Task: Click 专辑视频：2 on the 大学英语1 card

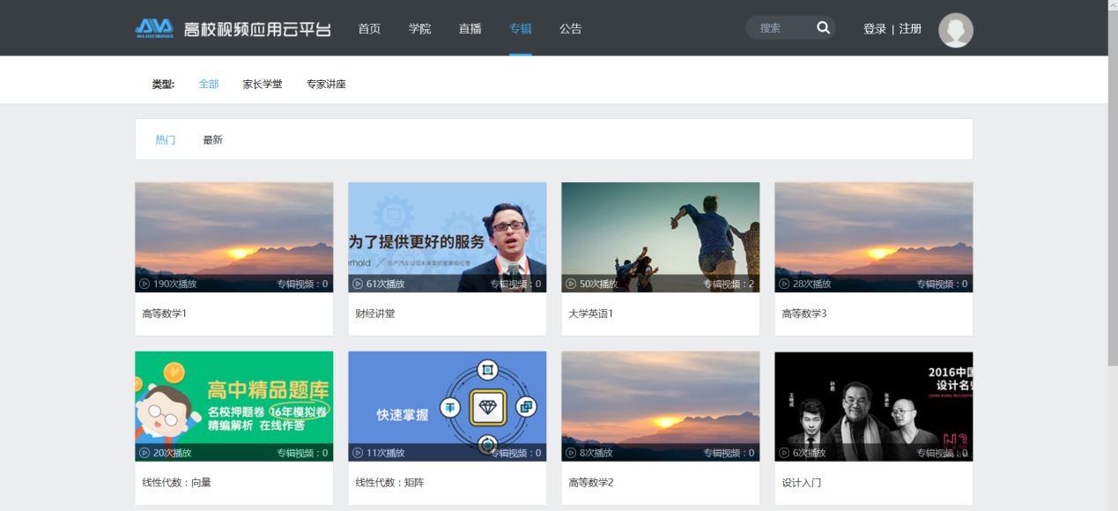Action: pos(729,284)
